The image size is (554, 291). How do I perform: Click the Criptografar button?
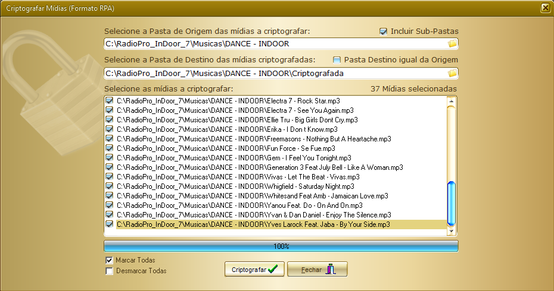point(254,270)
